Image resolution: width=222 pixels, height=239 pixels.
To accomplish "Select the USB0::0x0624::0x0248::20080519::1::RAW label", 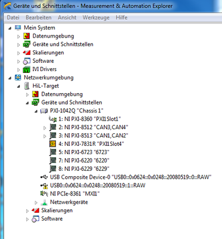I will (x=98, y=185).
